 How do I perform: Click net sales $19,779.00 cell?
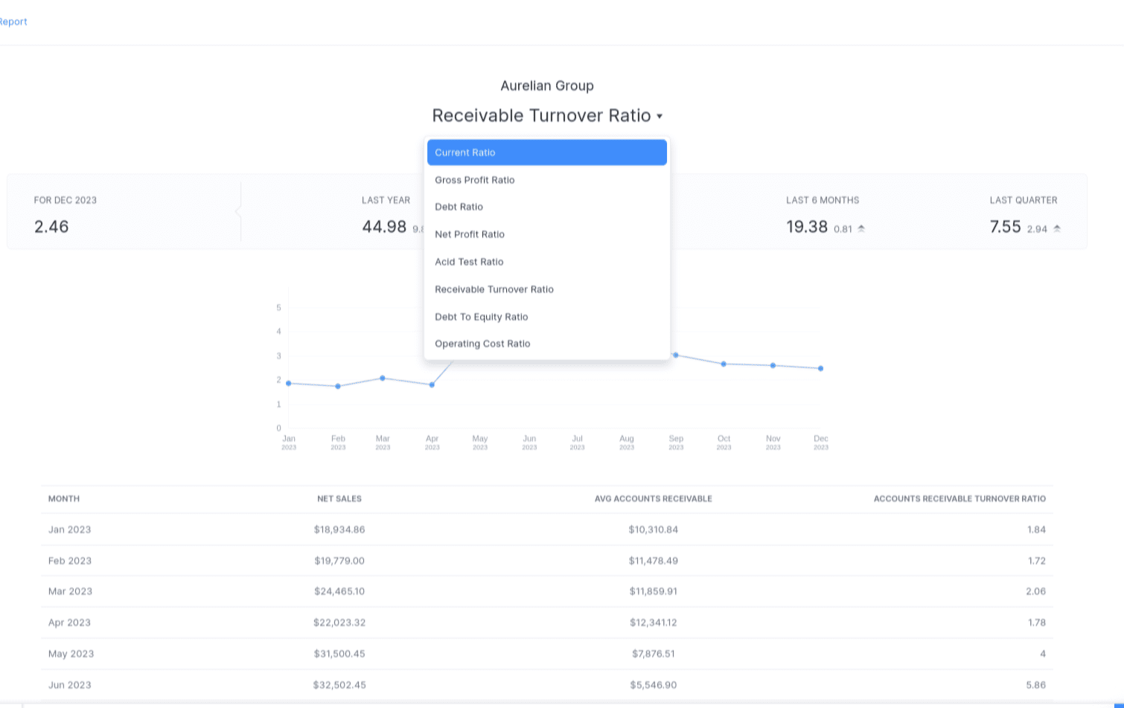(339, 561)
